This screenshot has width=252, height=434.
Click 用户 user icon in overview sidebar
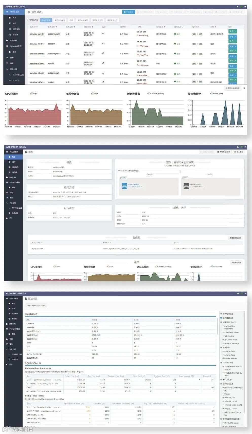(7, 218)
